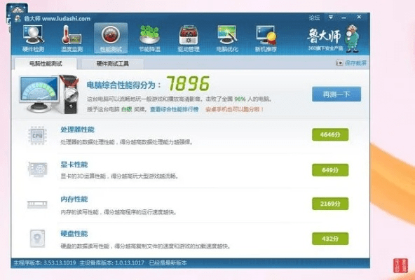Open the 硬件检测 hardware detection icon
This screenshot has width=415, height=280.
pyautogui.click(x=33, y=38)
